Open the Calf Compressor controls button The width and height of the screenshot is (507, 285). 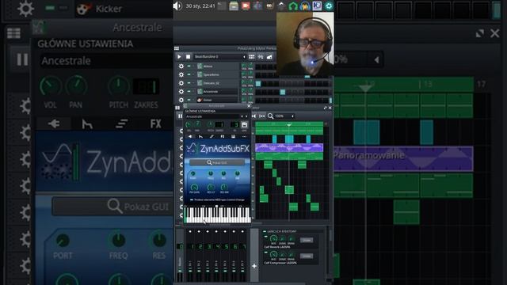[307, 256]
